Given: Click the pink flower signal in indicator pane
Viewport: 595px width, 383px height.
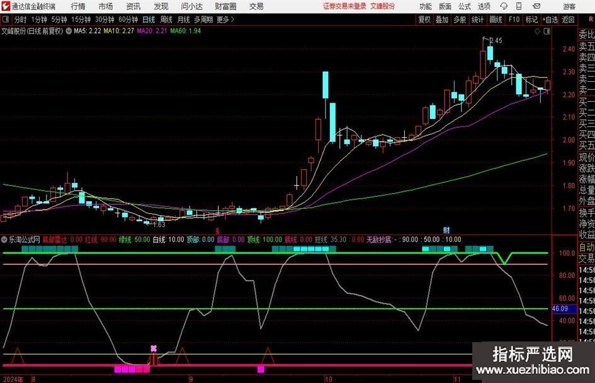Looking at the screenshot, I should tap(153, 348).
